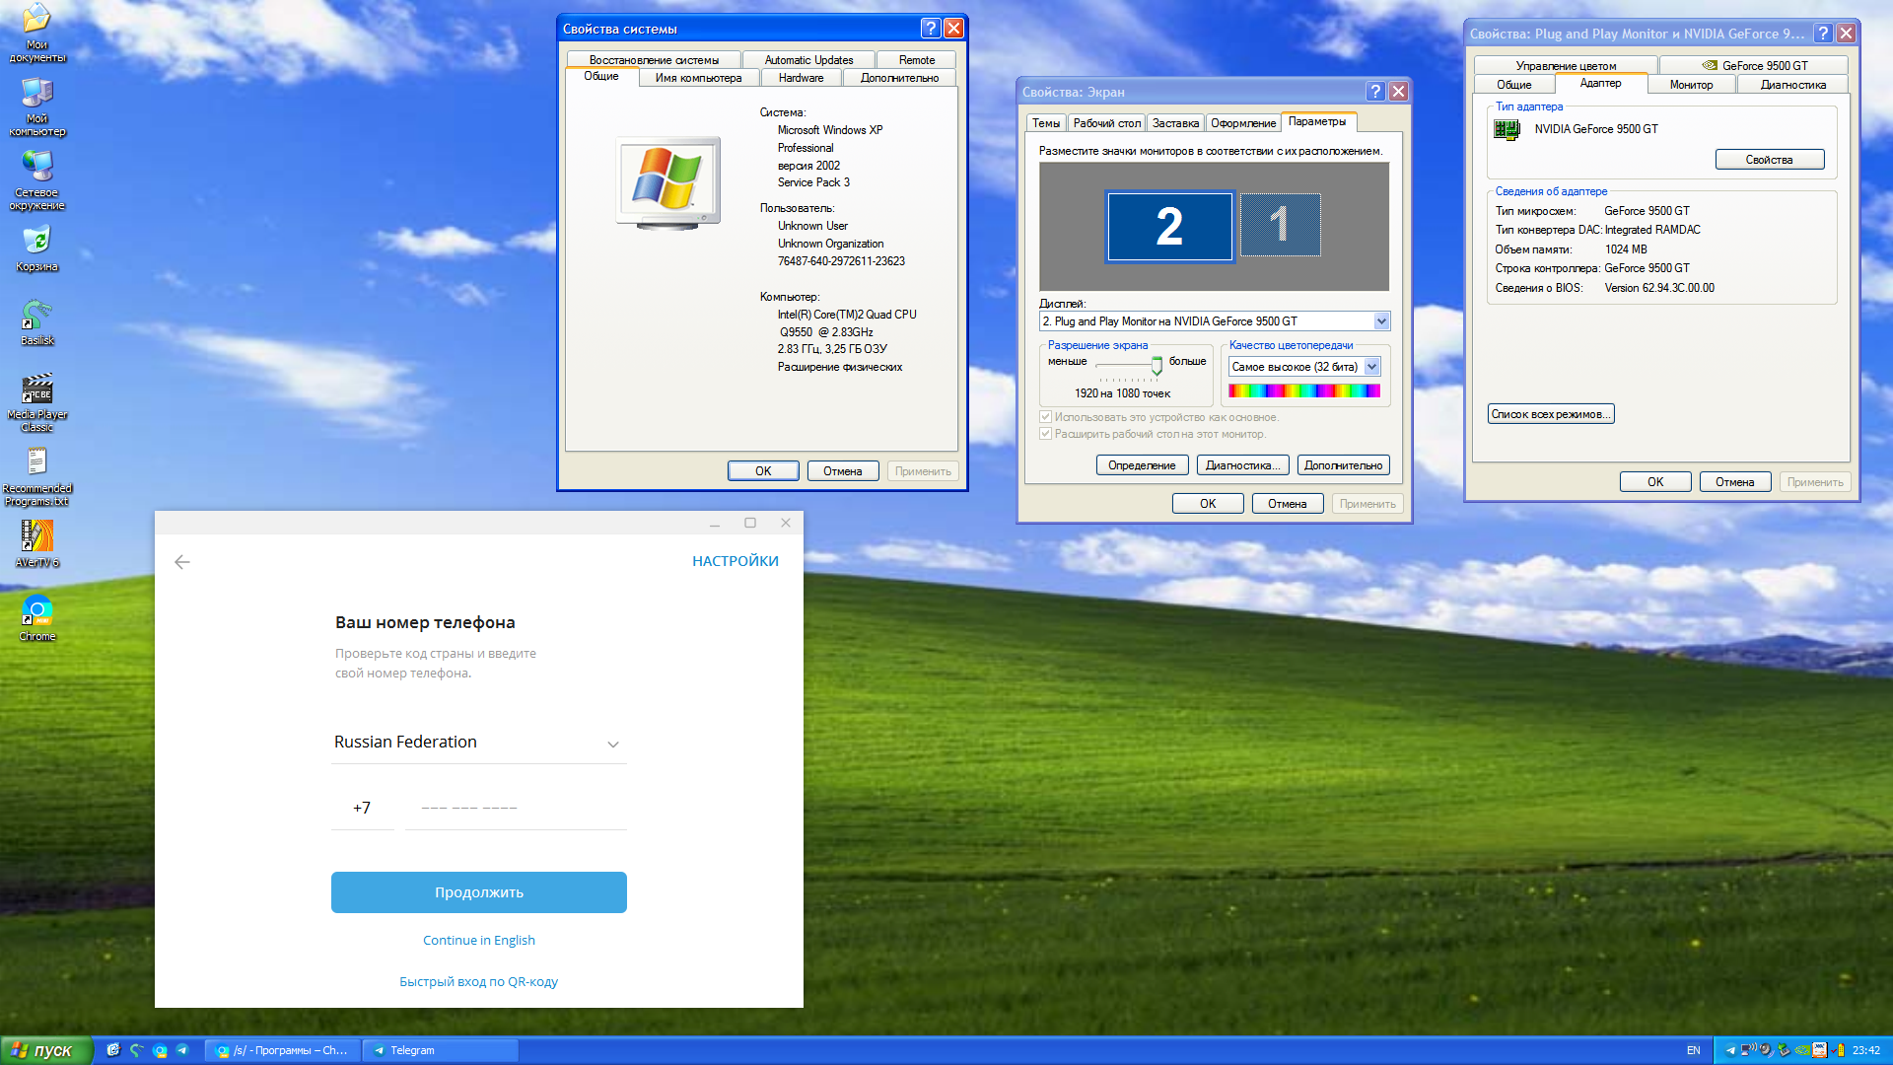Click the NVIDIA tray icon
Screen dimensions: 1893x1065
[1802, 1050]
